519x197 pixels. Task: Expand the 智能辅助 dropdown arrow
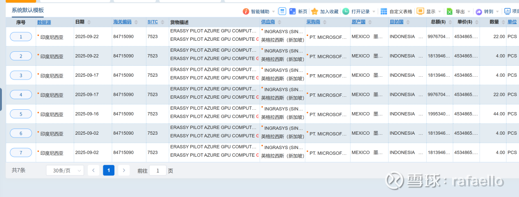click(273, 12)
